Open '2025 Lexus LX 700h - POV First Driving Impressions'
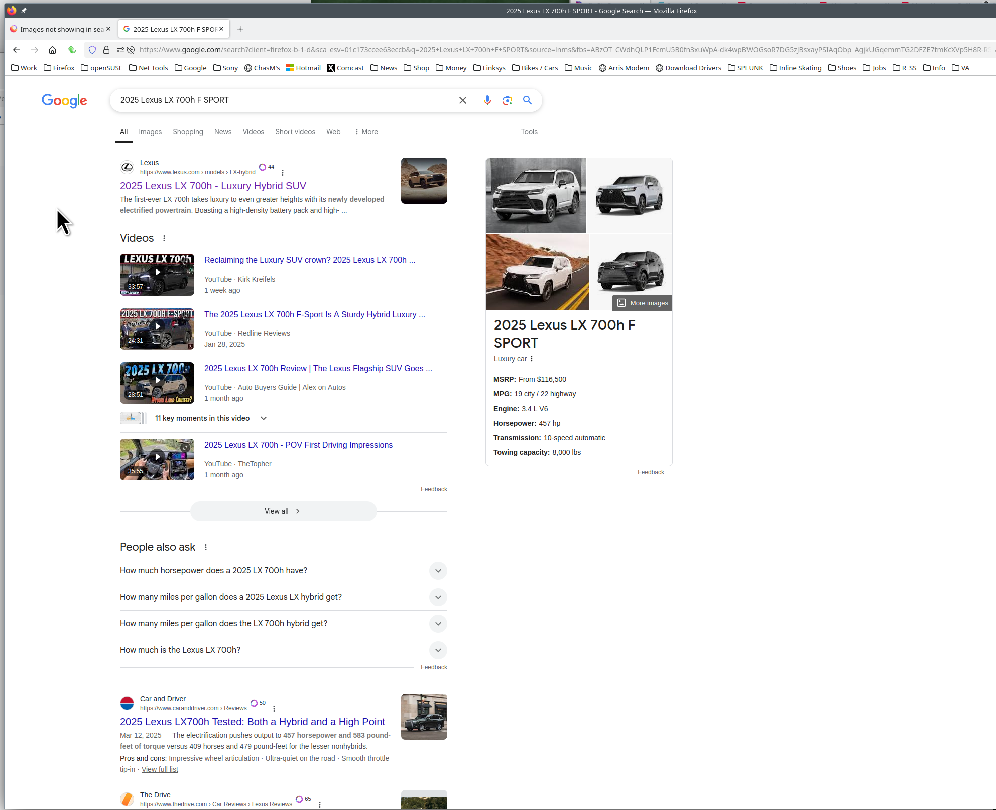Viewport: 996px width, 810px height. pos(298,445)
